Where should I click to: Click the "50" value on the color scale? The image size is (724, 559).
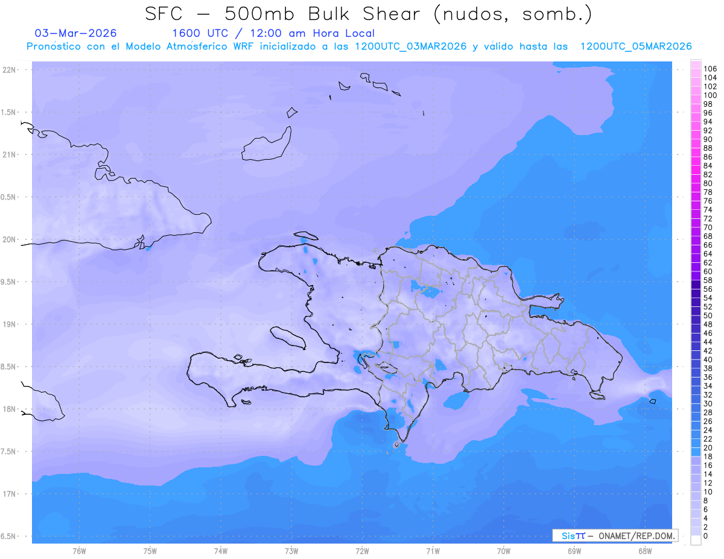pyautogui.click(x=708, y=315)
